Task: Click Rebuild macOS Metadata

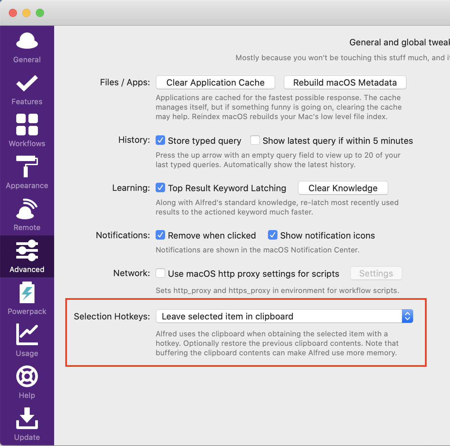Action: (x=345, y=82)
